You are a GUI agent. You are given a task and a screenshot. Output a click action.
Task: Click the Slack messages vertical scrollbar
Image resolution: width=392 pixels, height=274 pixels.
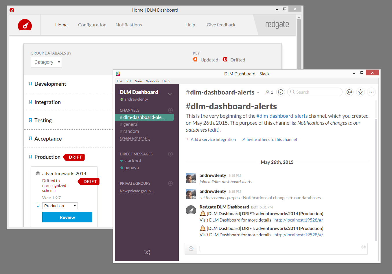pos(376,180)
